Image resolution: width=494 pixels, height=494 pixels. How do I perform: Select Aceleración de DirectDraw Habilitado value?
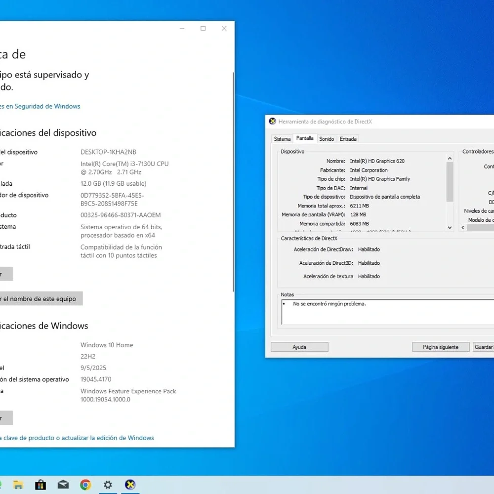coord(369,249)
